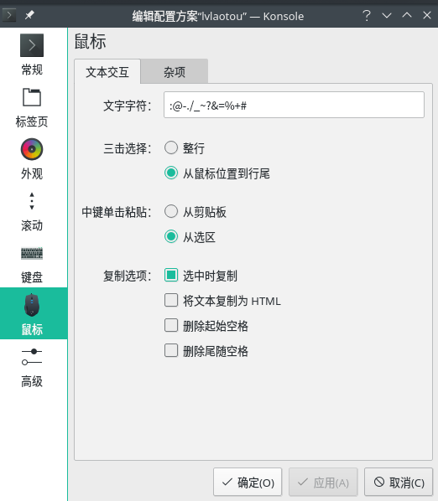Click the 应用(A) button

pyautogui.click(x=323, y=482)
